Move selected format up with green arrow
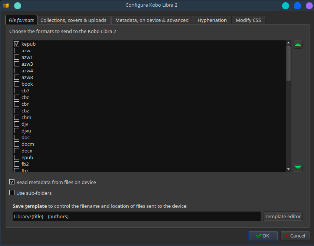Viewport: 314px width, 246px height. (x=298, y=45)
